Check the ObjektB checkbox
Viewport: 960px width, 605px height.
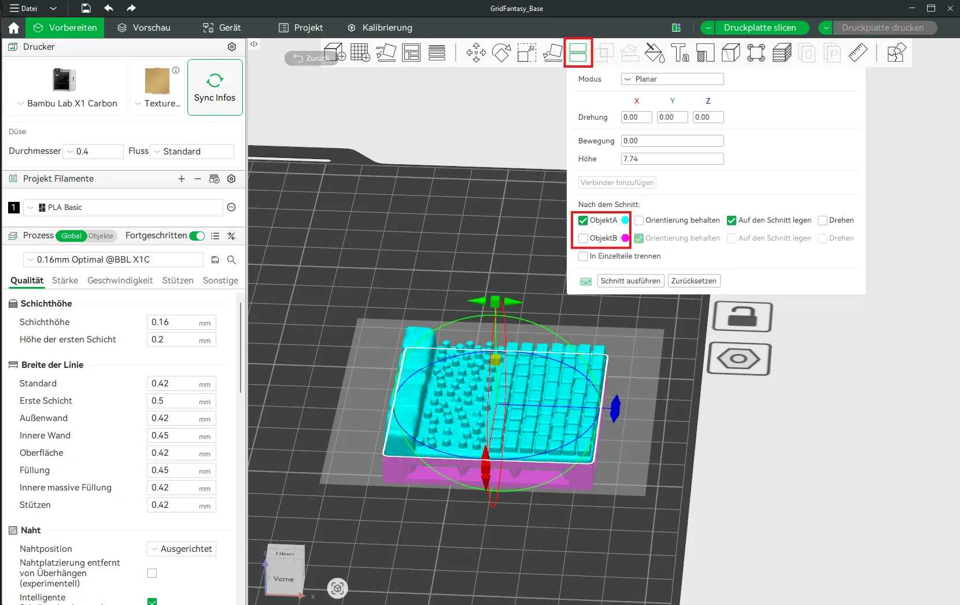(583, 238)
